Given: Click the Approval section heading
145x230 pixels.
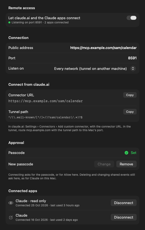Looking at the screenshot, I should click(x=16, y=143).
